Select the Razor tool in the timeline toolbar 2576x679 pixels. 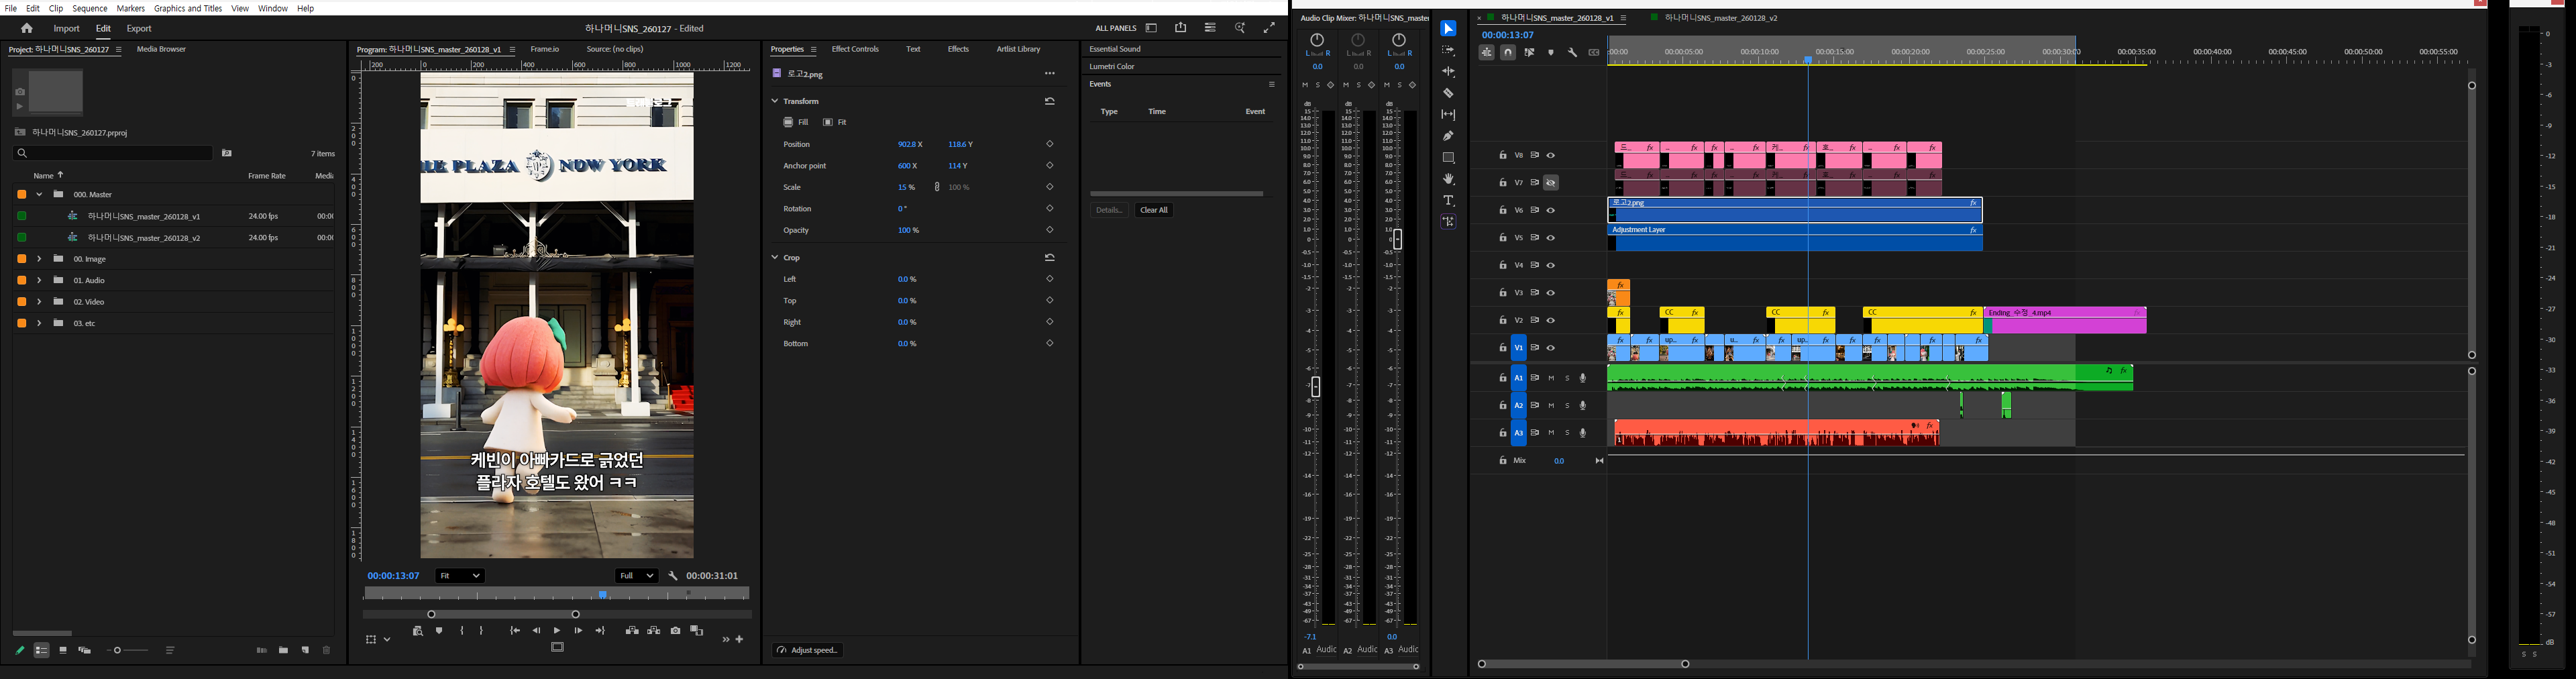1448,92
